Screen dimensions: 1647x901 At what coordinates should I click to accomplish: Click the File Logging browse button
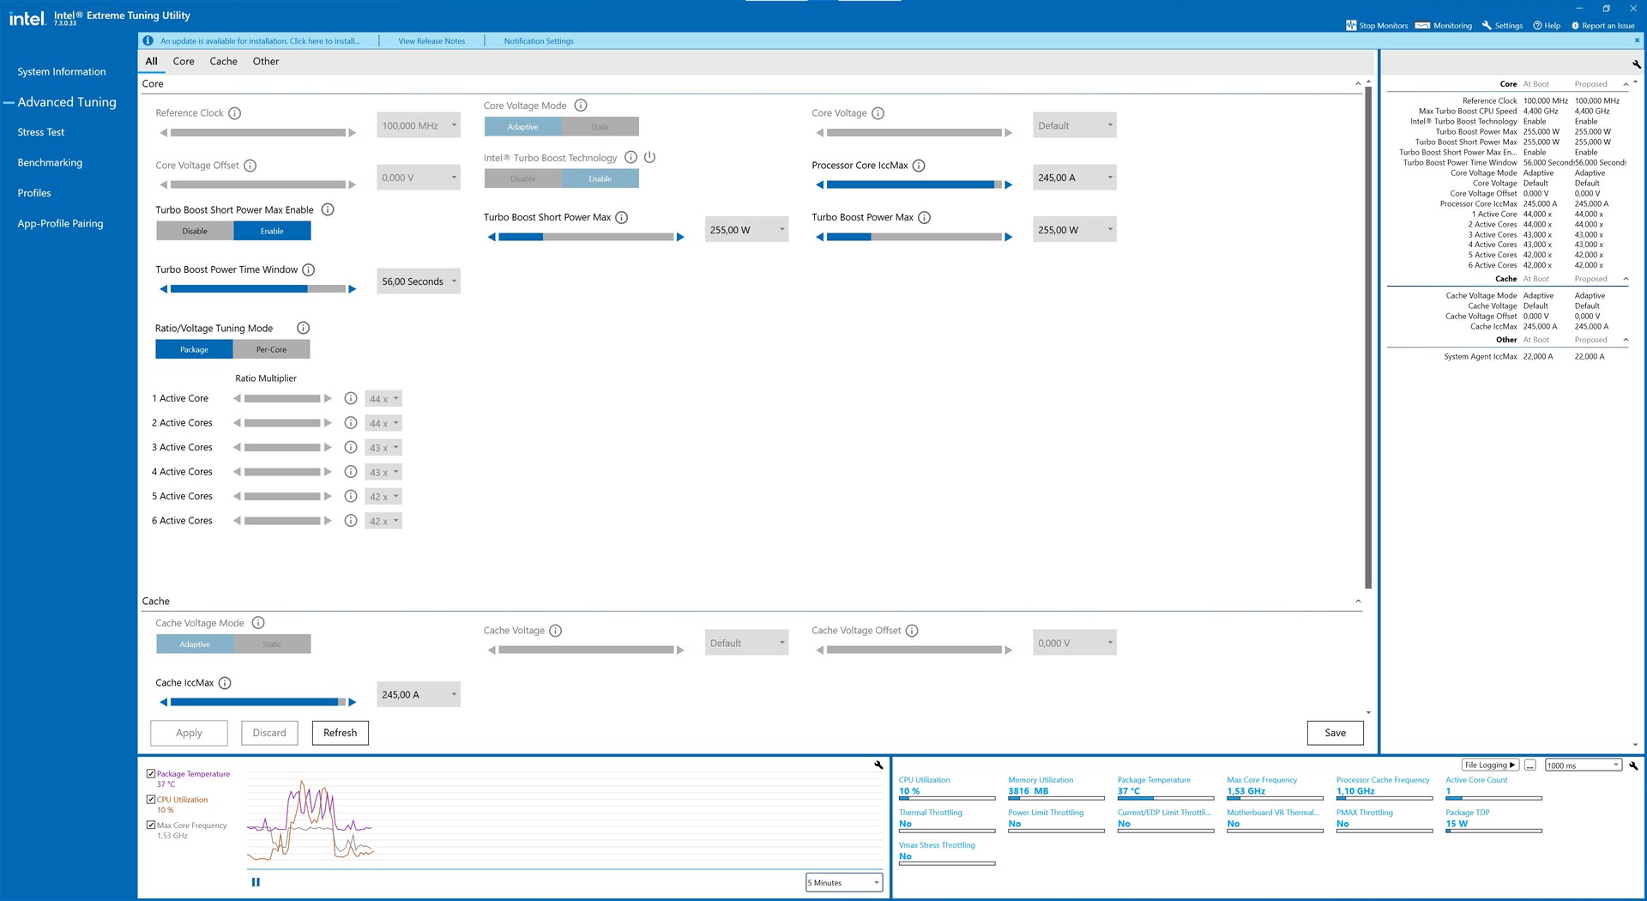point(1529,765)
